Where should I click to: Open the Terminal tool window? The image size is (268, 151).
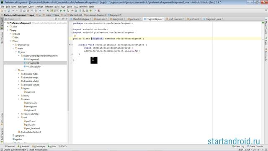[x=10, y=146]
